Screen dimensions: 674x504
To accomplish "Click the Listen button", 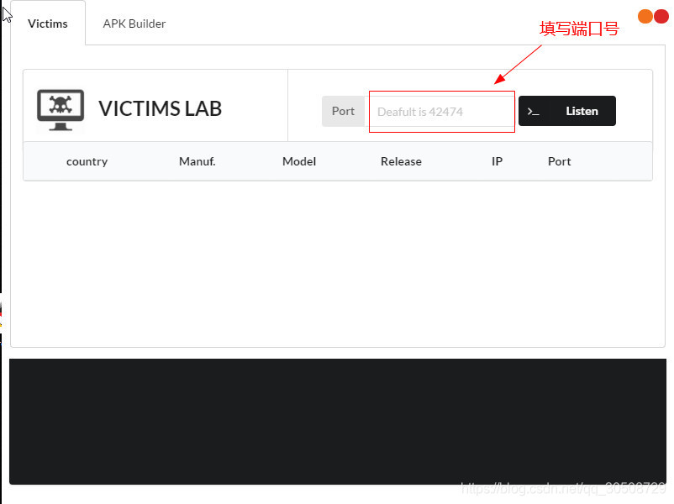I will 567,111.
